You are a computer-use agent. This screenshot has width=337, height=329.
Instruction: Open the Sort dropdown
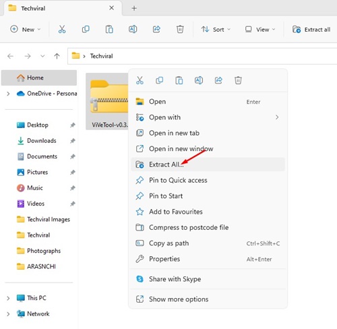(x=216, y=30)
